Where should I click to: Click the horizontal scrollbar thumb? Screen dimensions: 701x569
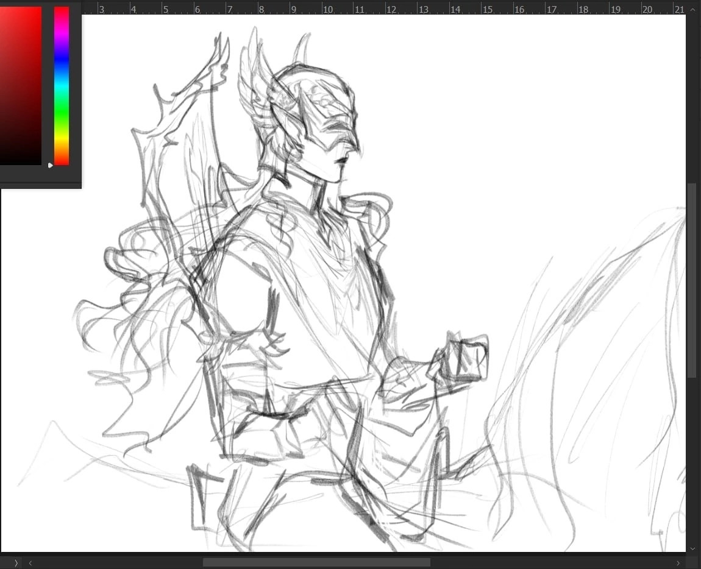pyautogui.click(x=316, y=562)
